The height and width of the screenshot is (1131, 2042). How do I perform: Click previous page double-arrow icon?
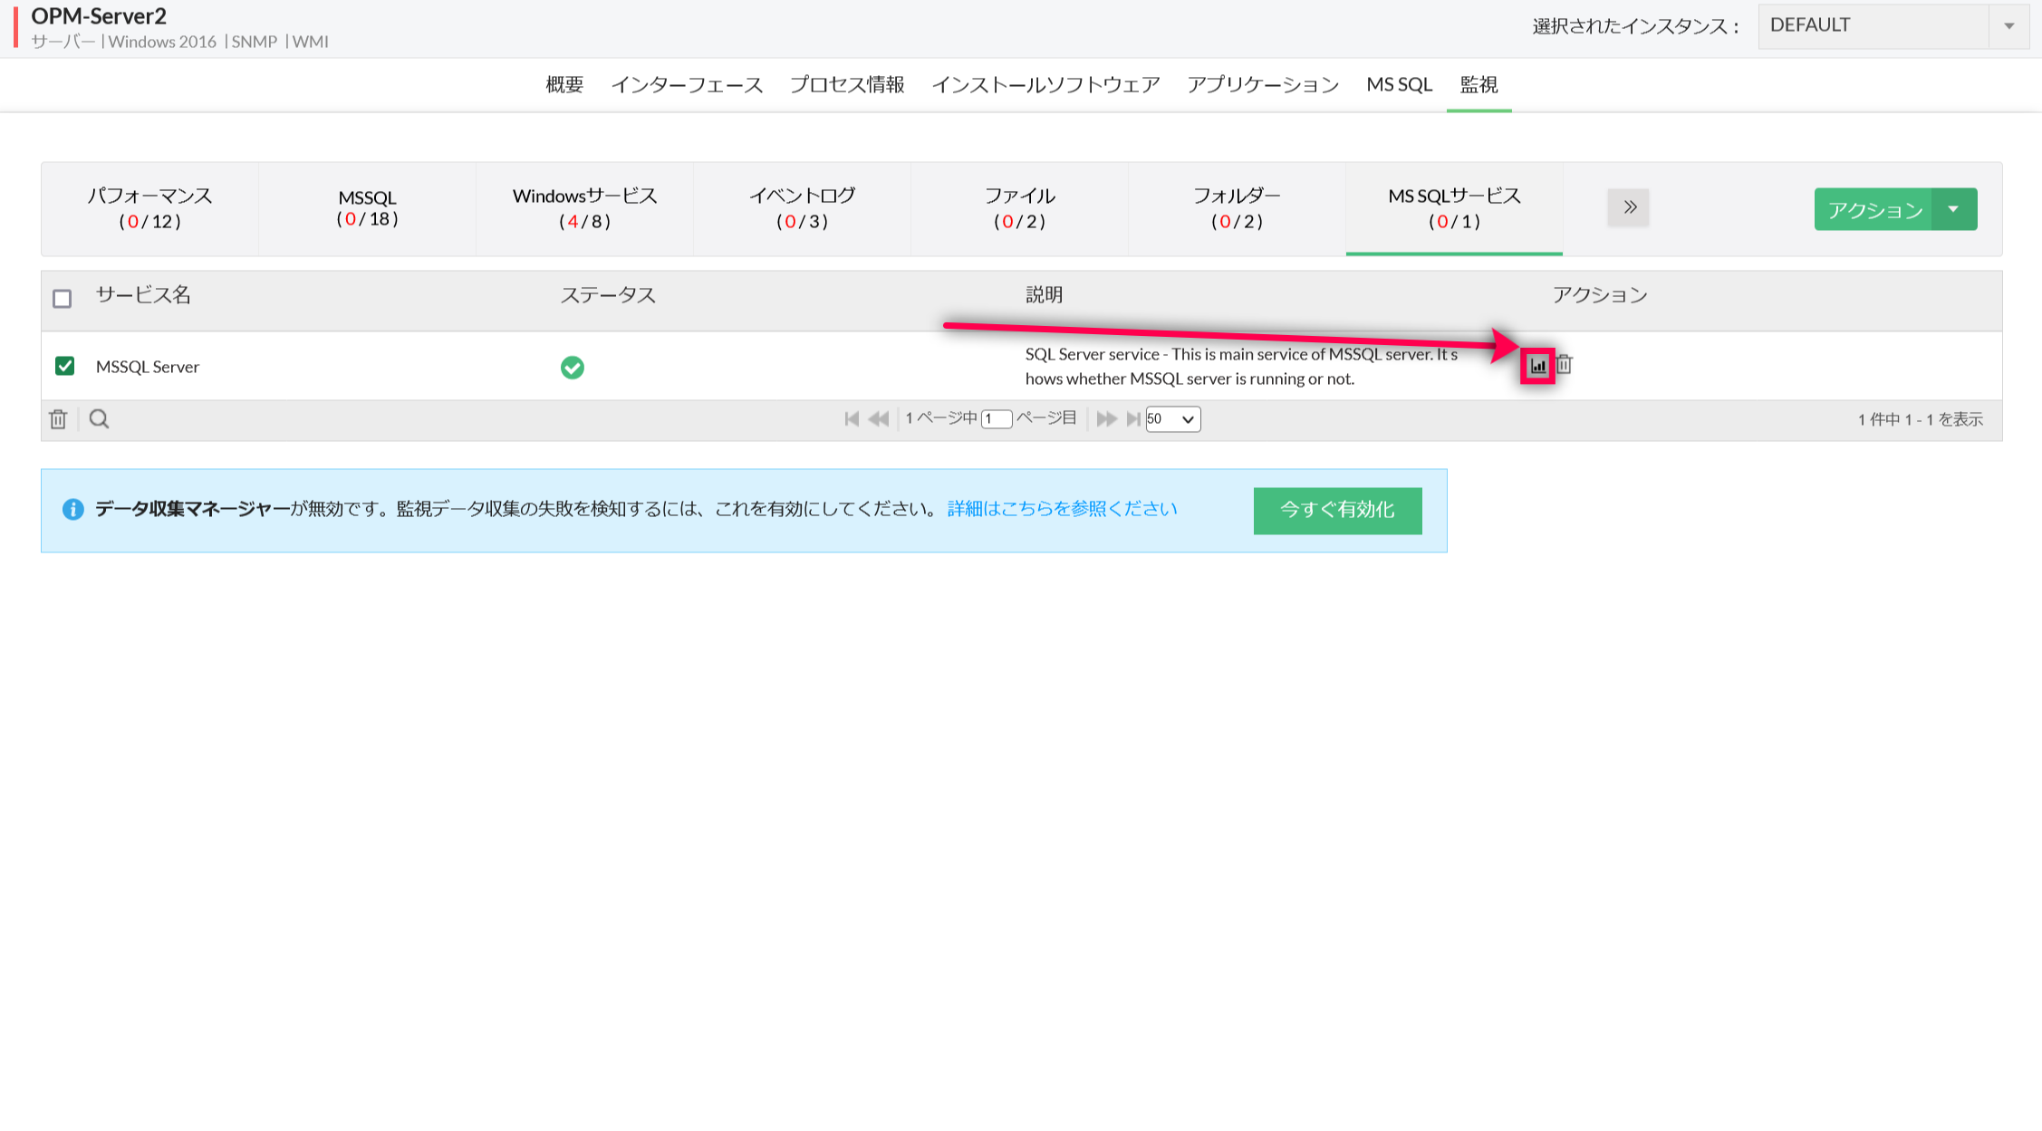click(878, 419)
